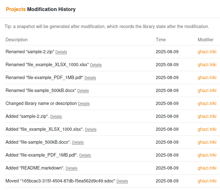This screenshot has height=190, width=220.
Task: Show Details for Added sample-2.zip
Action: [x=56, y=117]
